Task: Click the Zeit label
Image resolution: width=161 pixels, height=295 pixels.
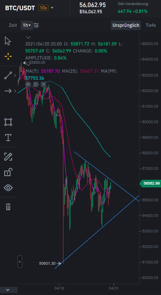Action: (x=13, y=25)
